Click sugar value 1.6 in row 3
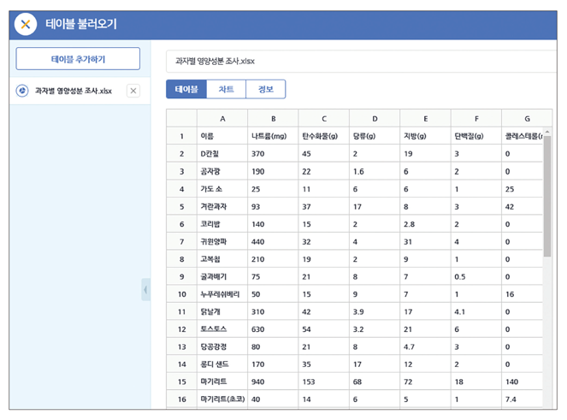Image resolution: width=567 pixels, height=420 pixels. coord(375,171)
